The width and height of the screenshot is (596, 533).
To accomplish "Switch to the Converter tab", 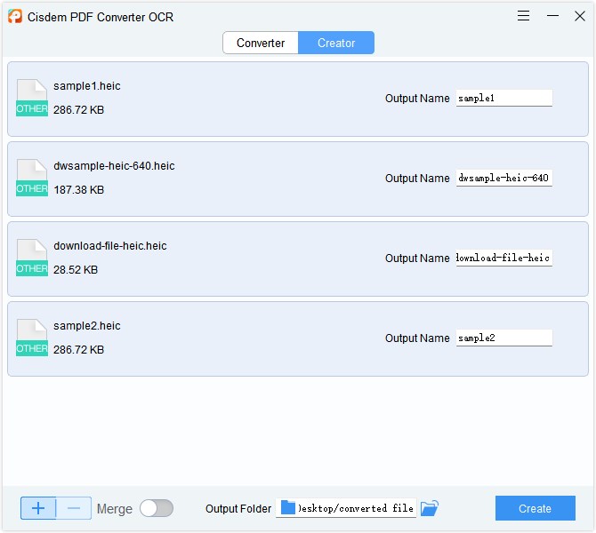I will [x=261, y=43].
